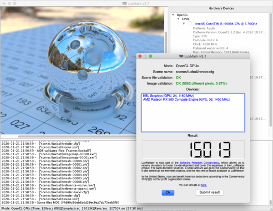273x211 pixels.
Task: Click the status bar Samples/sec 15013K entry
Action: coord(78,208)
